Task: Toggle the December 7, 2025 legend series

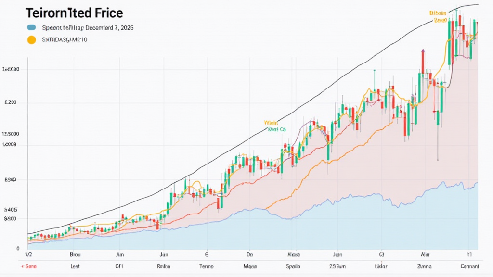Action: [x=88, y=28]
